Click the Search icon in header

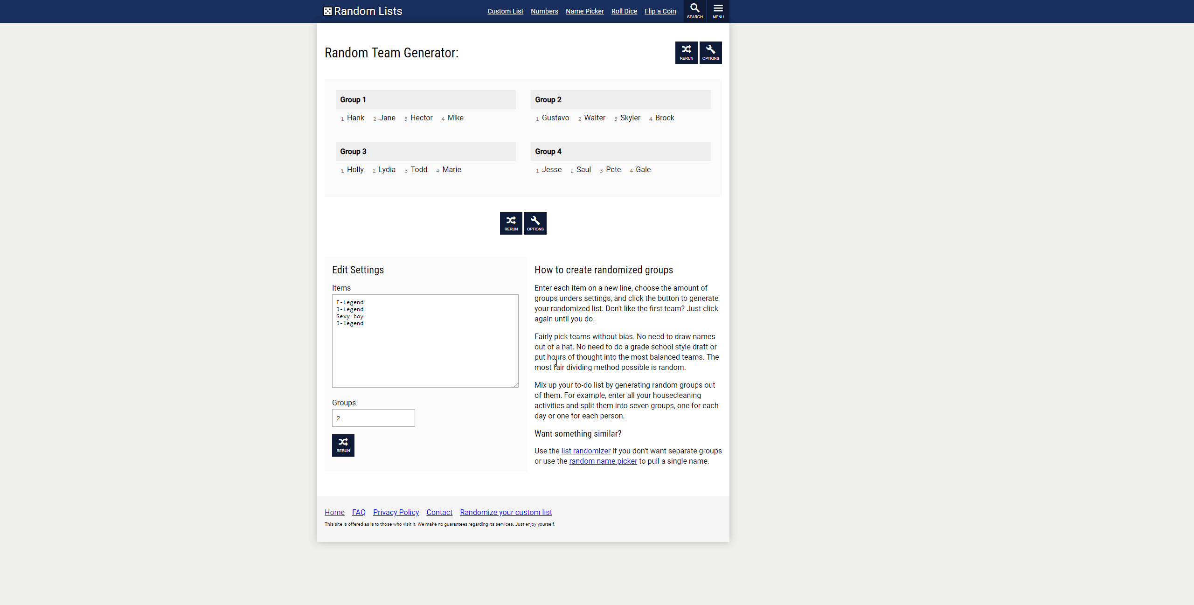pos(694,11)
